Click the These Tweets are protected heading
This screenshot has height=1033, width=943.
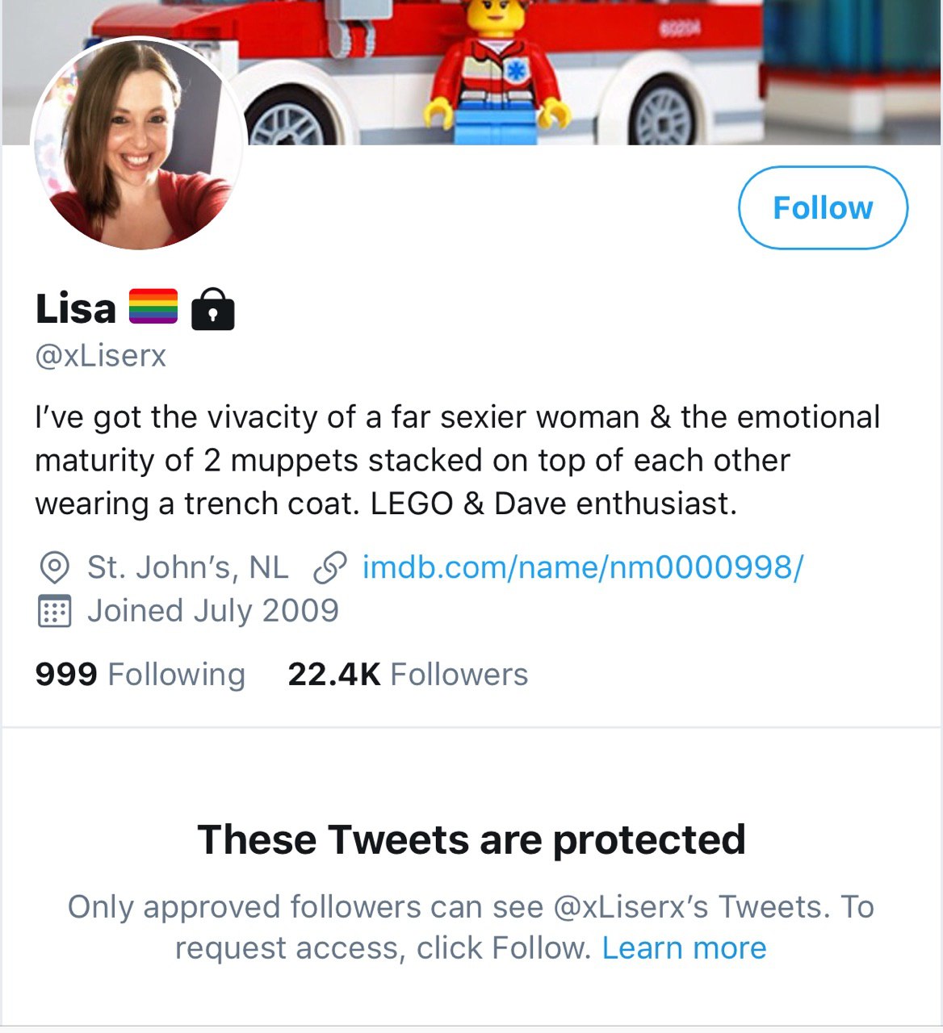pos(471,839)
